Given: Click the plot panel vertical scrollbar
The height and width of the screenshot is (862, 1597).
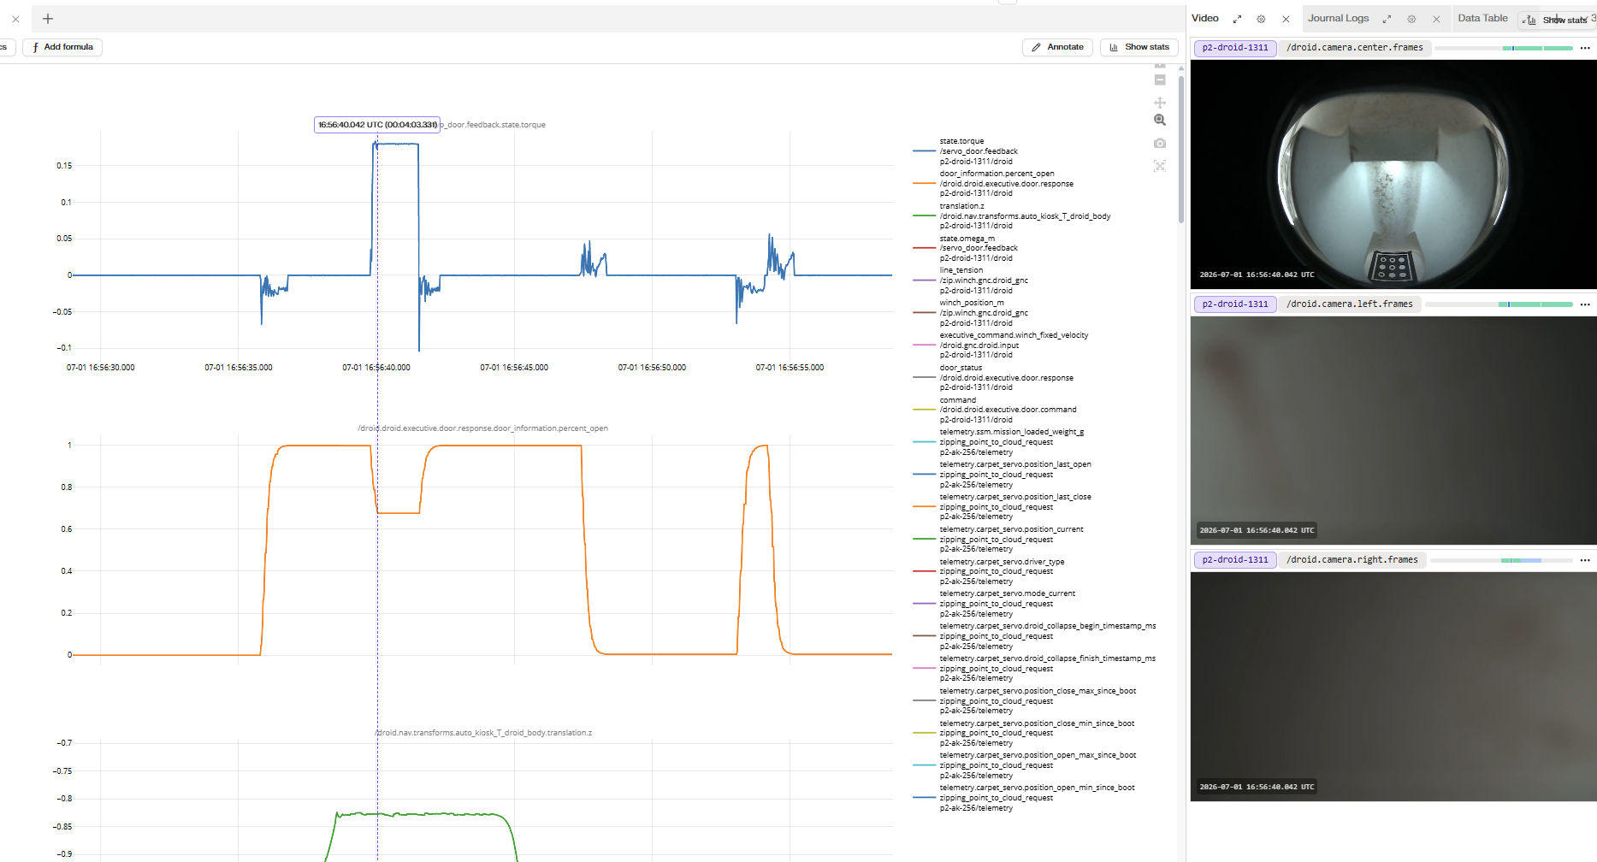Looking at the screenshot, I should (x=1181, y=150).
